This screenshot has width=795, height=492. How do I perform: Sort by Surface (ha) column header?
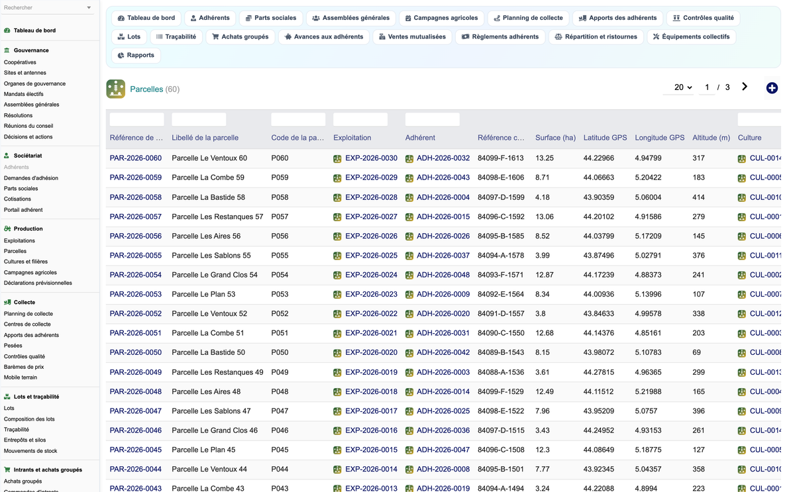[x=555, y=138]
